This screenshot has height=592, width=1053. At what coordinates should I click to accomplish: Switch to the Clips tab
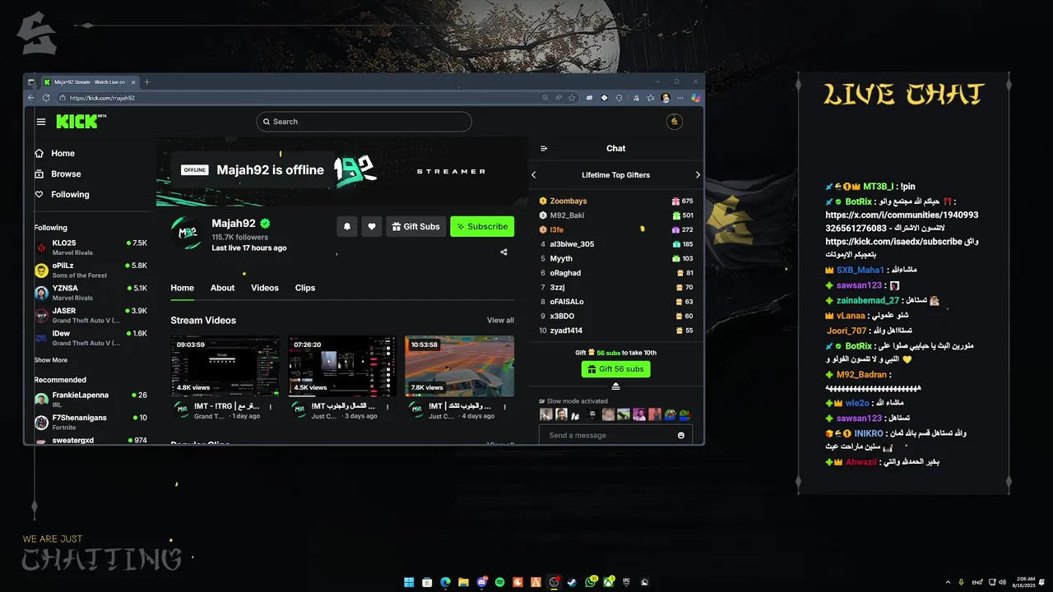[305, 288]
